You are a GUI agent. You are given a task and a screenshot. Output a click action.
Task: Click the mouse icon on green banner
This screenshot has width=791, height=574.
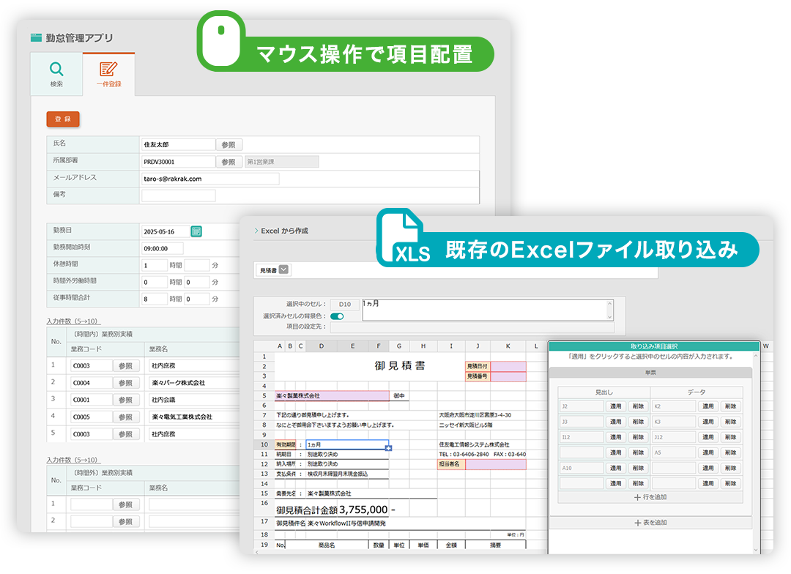pyautogui.click(x=221, y=42)
